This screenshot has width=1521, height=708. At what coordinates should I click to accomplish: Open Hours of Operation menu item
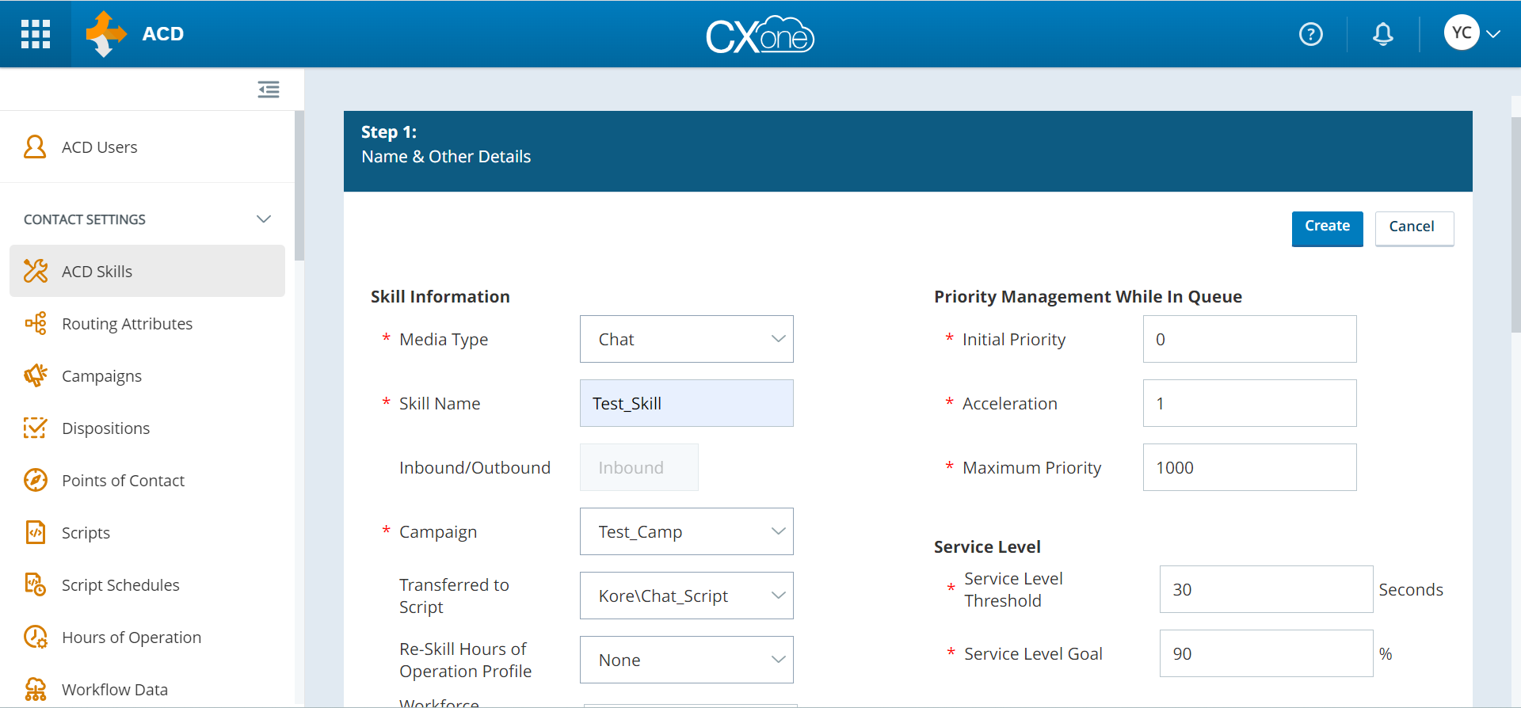coord(132,638)
